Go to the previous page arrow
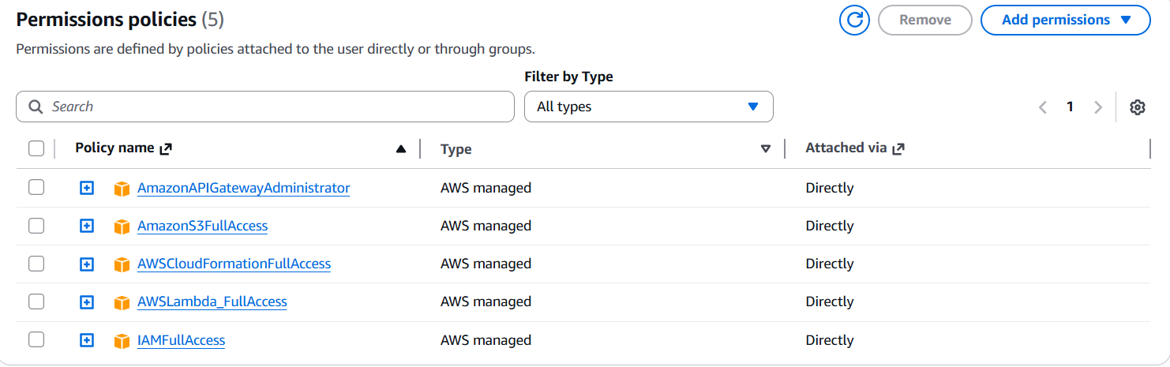The width and height of the screenshot is (1170, 367). [1043, 107]
